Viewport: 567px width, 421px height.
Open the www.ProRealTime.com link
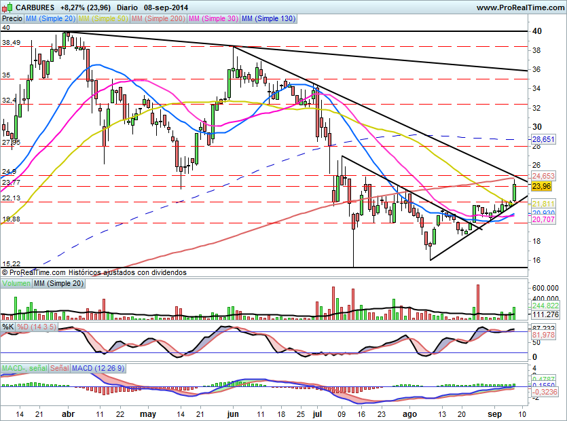click(519, 7)
